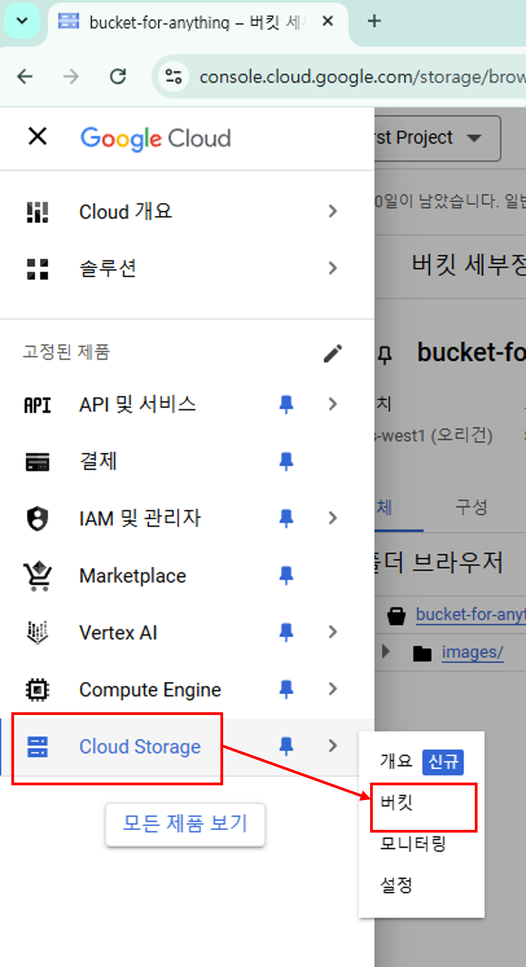The height and width of the screenshot is (967, 526).
Task: Open the API 및 서비스 icon
Action: pos(38,405)
